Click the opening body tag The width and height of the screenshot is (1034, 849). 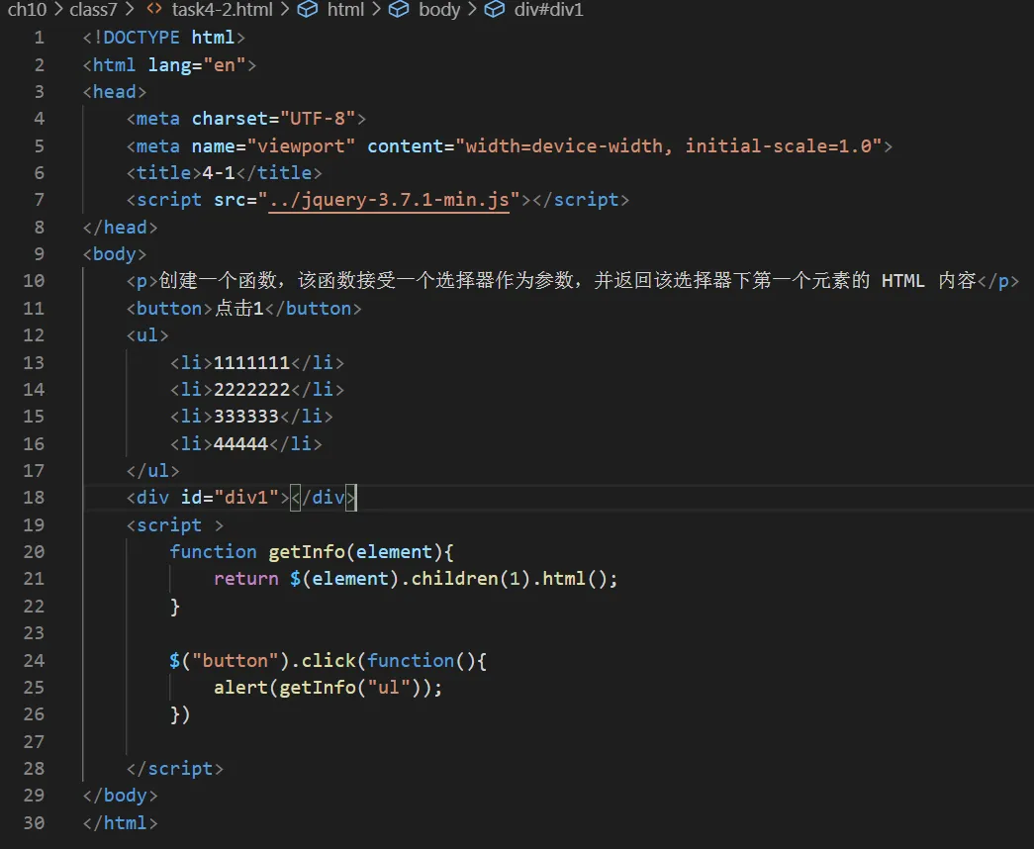pyautogui.click(x=115, y=254)
